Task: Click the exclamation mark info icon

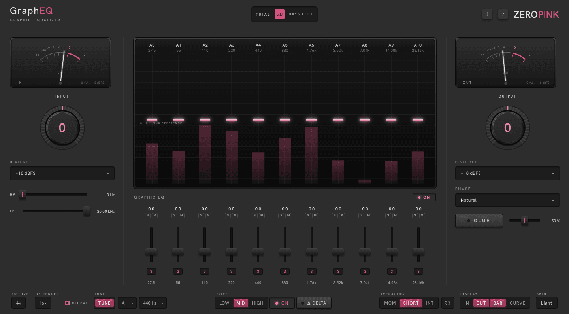Action: [487, 14]
